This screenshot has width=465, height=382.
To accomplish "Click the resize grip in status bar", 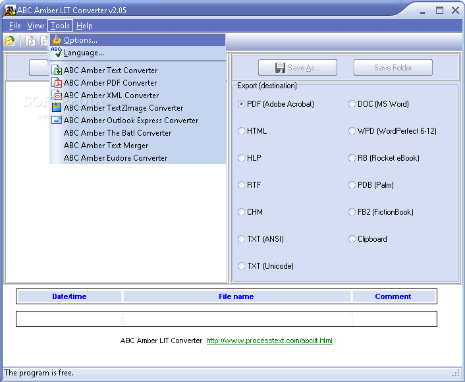I will click(456, 373).
